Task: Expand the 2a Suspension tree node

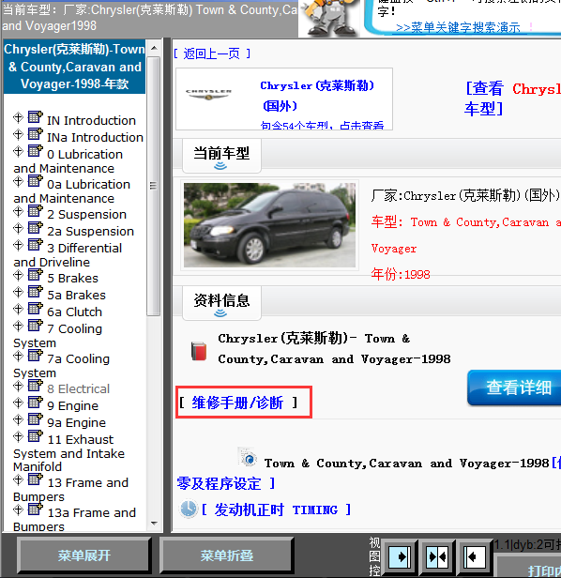Action: [x=18, y=229]
